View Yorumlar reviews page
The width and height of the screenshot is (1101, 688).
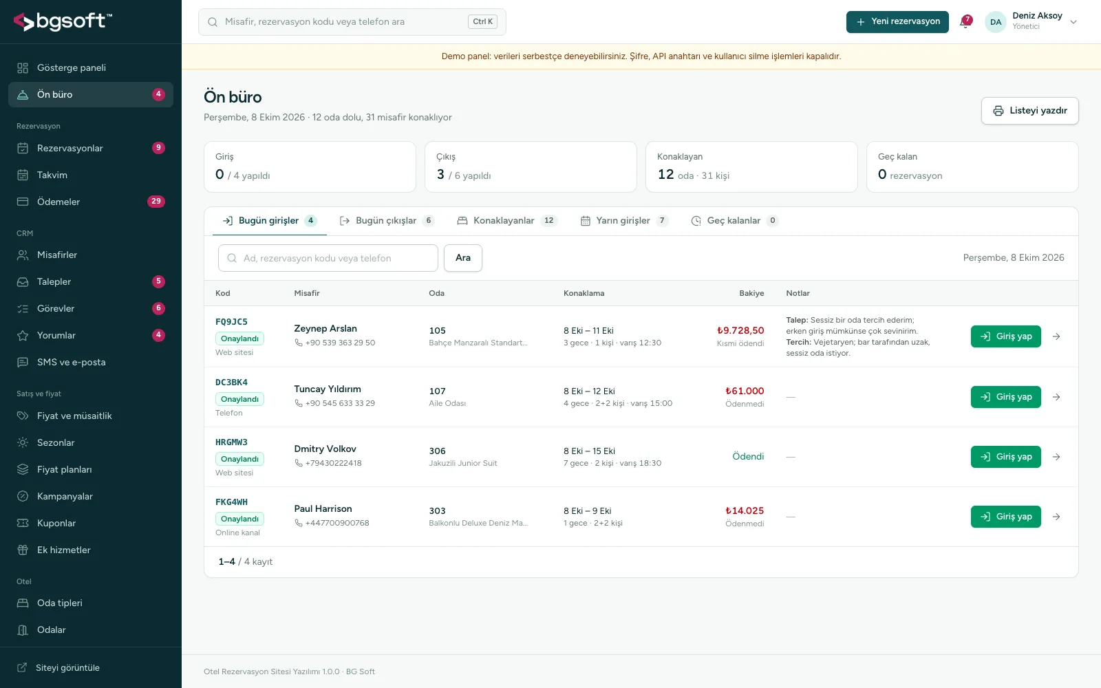[91, 335]
